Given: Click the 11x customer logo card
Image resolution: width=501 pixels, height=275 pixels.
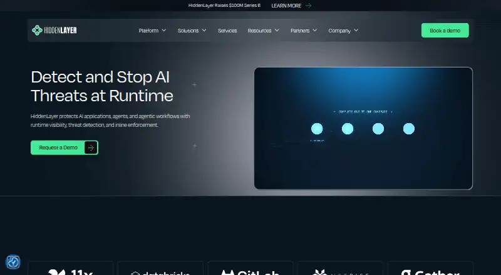Looking at the screenshot, I should point(71,268).
